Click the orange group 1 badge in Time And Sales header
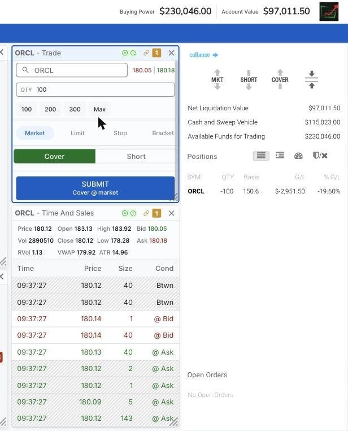348x431 pixels. 156,213
